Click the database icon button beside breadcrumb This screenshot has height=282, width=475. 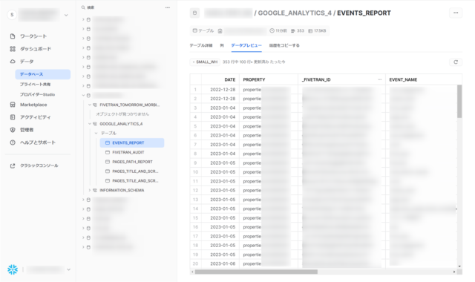pyautogui.click(x=194, y=13)
